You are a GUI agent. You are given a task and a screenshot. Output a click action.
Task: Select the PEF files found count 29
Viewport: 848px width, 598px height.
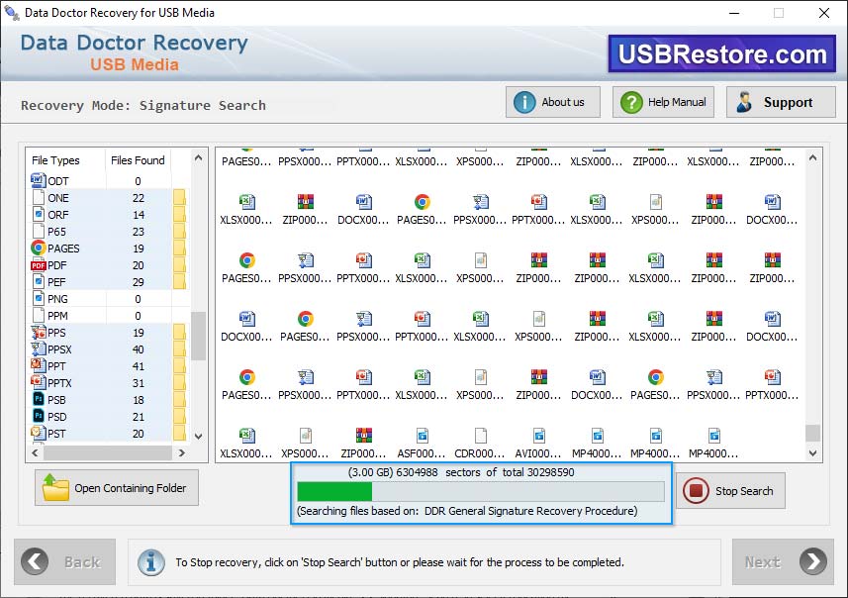coord(139,282)
